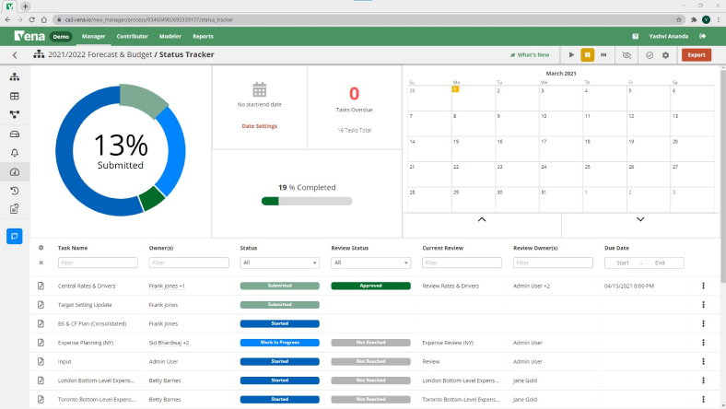Image resolution: width=726 pixels, height=409 pixels.
Task: Open Target Setting Update task document icon
Action: coord(41,305)
